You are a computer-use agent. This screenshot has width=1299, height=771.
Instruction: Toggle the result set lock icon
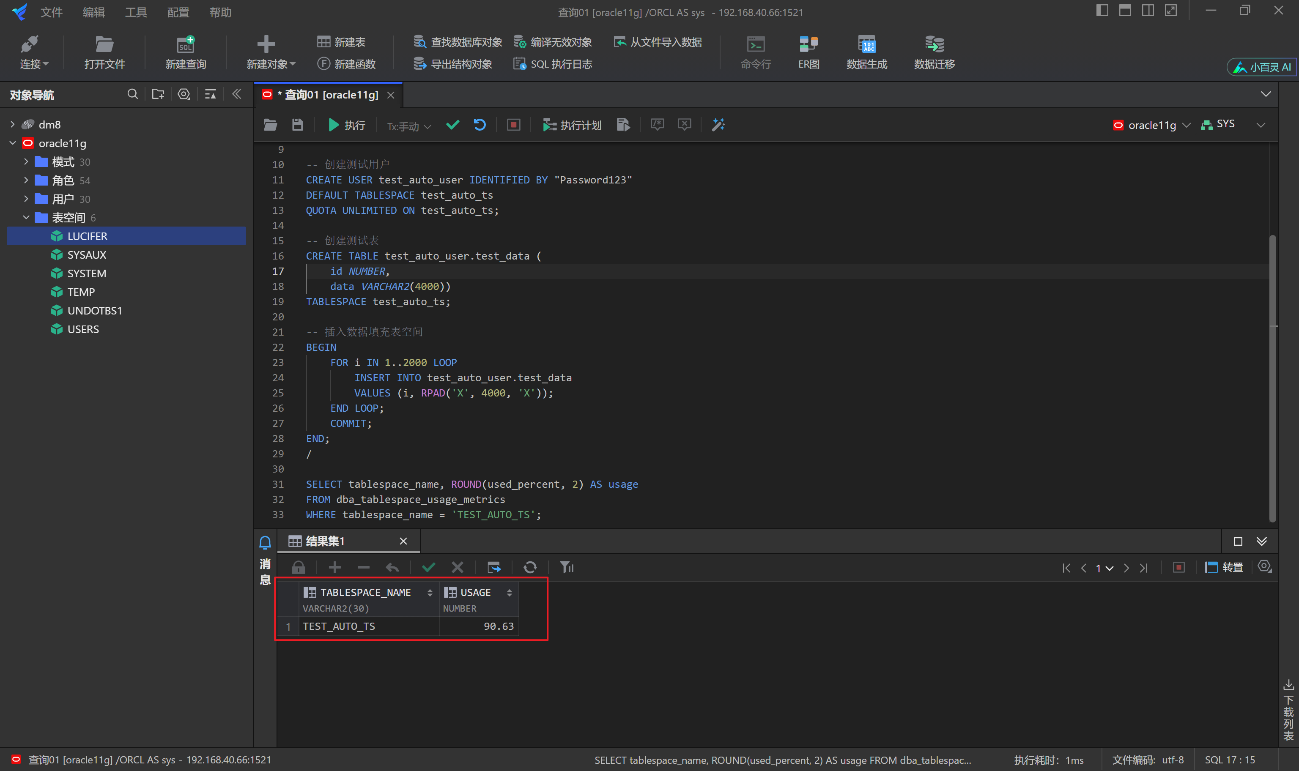click(x=298, y=567)
